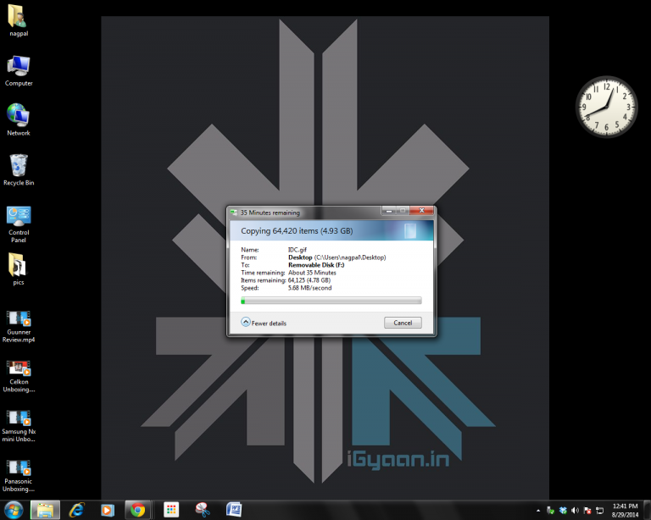
Task: Launch Internet Explorer from the taskbar
Action: [77, 510]
